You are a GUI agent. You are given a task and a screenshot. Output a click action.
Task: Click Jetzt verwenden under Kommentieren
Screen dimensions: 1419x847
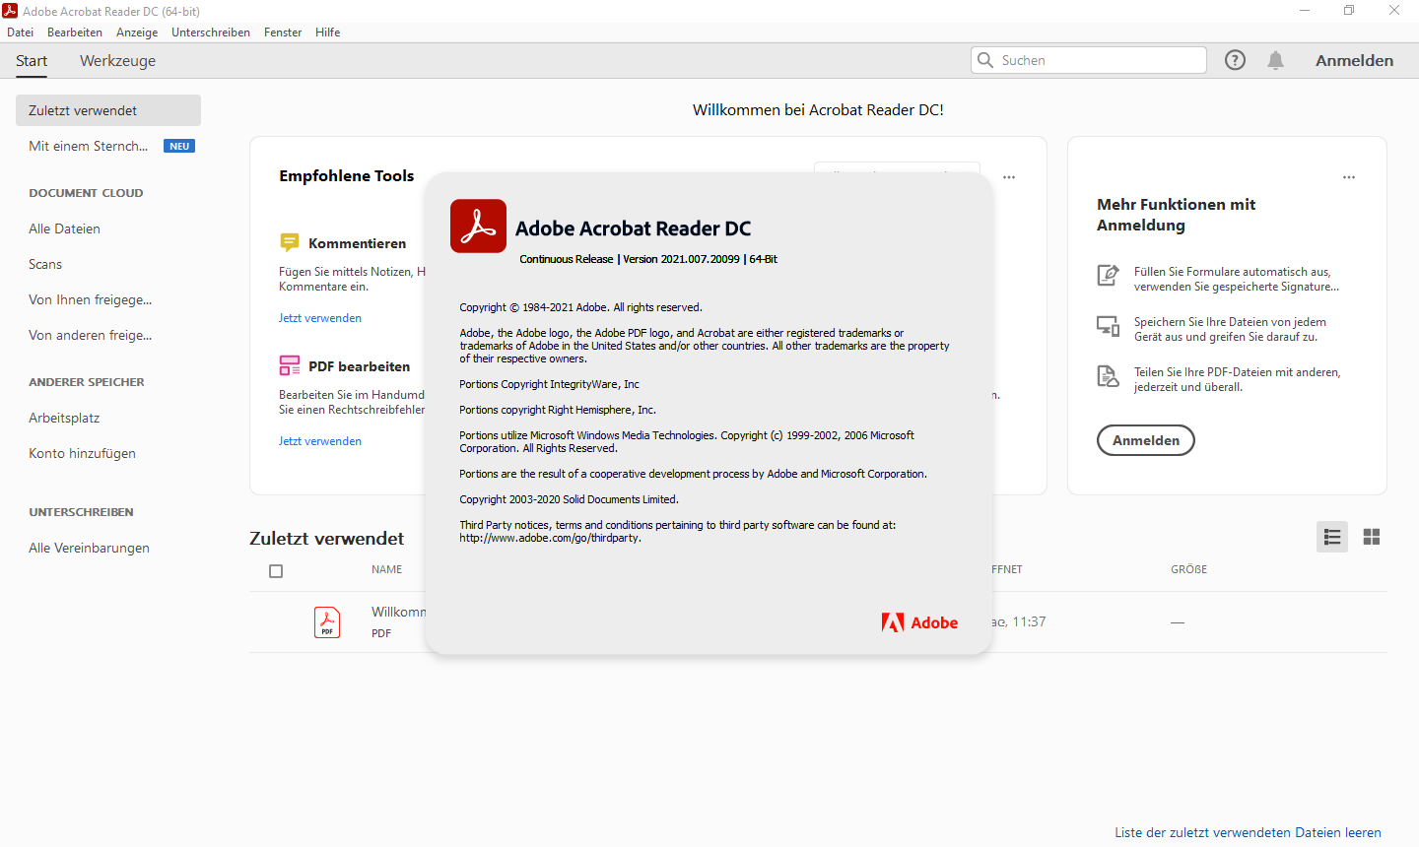(x=320, y=318)
